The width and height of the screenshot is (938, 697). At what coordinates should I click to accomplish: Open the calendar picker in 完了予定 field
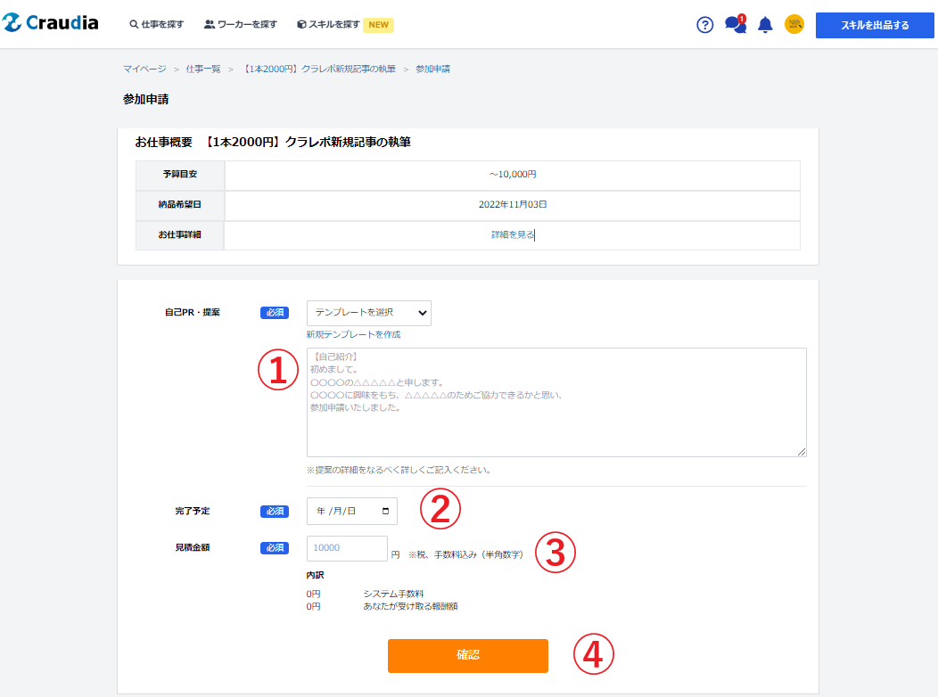point(385,512)
